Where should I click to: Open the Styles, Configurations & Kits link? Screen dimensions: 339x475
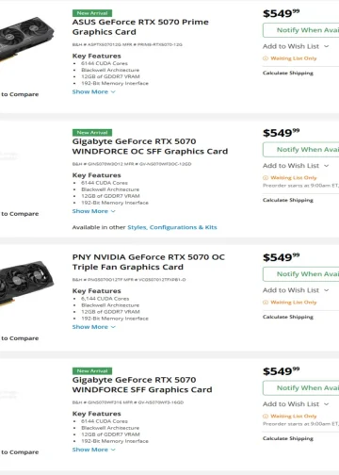click(172, 227)
